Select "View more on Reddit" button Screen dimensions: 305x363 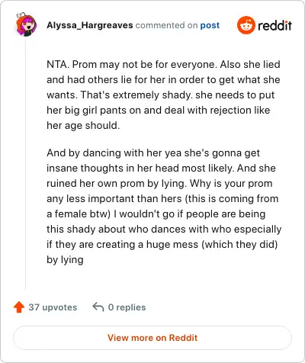[152, 338]
